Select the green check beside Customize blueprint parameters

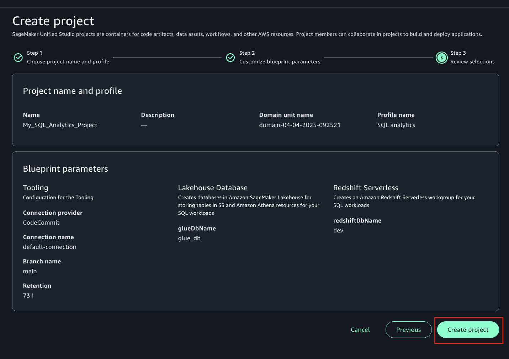tap(230, 57)
